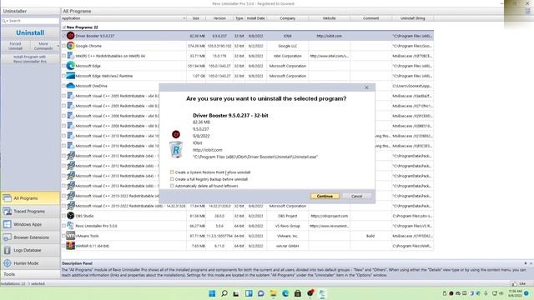Click Install Program with Revo Uninstaller Pro

pyautogui.click(x=30, y=59)
